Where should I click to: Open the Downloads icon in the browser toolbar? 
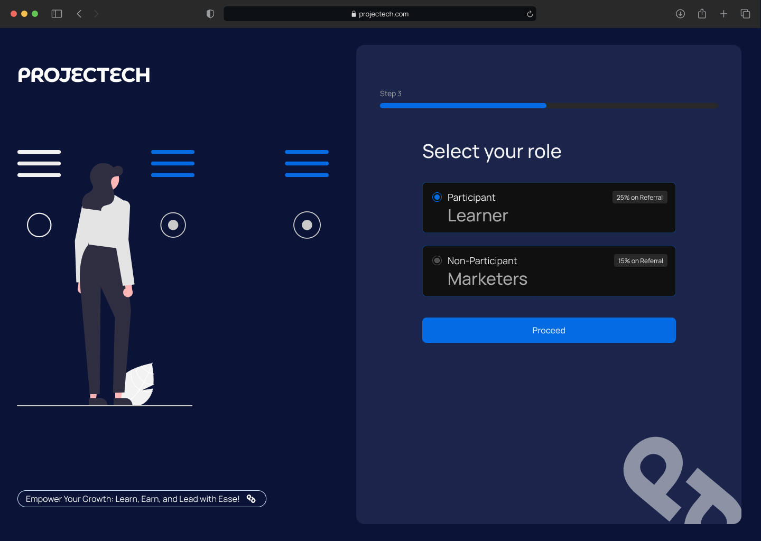[680, 14]
